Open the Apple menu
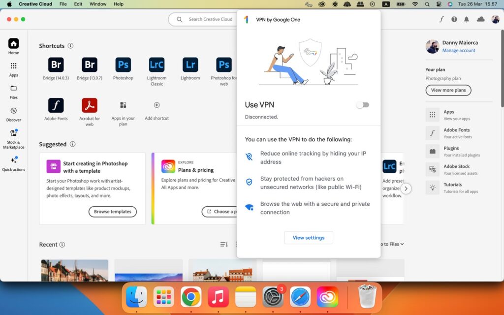This screenshot has height=315, width=504. point(9,4)
